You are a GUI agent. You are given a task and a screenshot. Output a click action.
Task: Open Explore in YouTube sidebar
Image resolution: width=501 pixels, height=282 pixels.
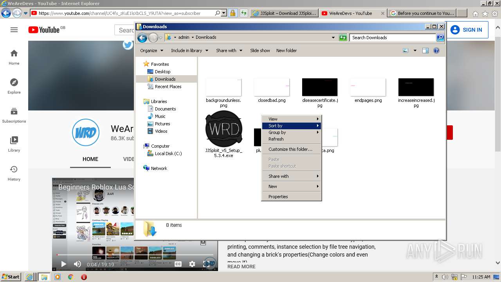(14, 86)
